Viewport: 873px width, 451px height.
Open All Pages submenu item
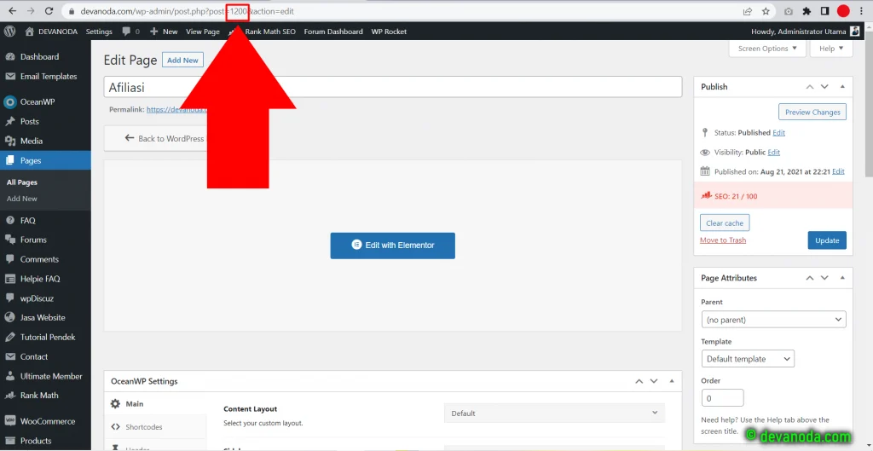22,182
